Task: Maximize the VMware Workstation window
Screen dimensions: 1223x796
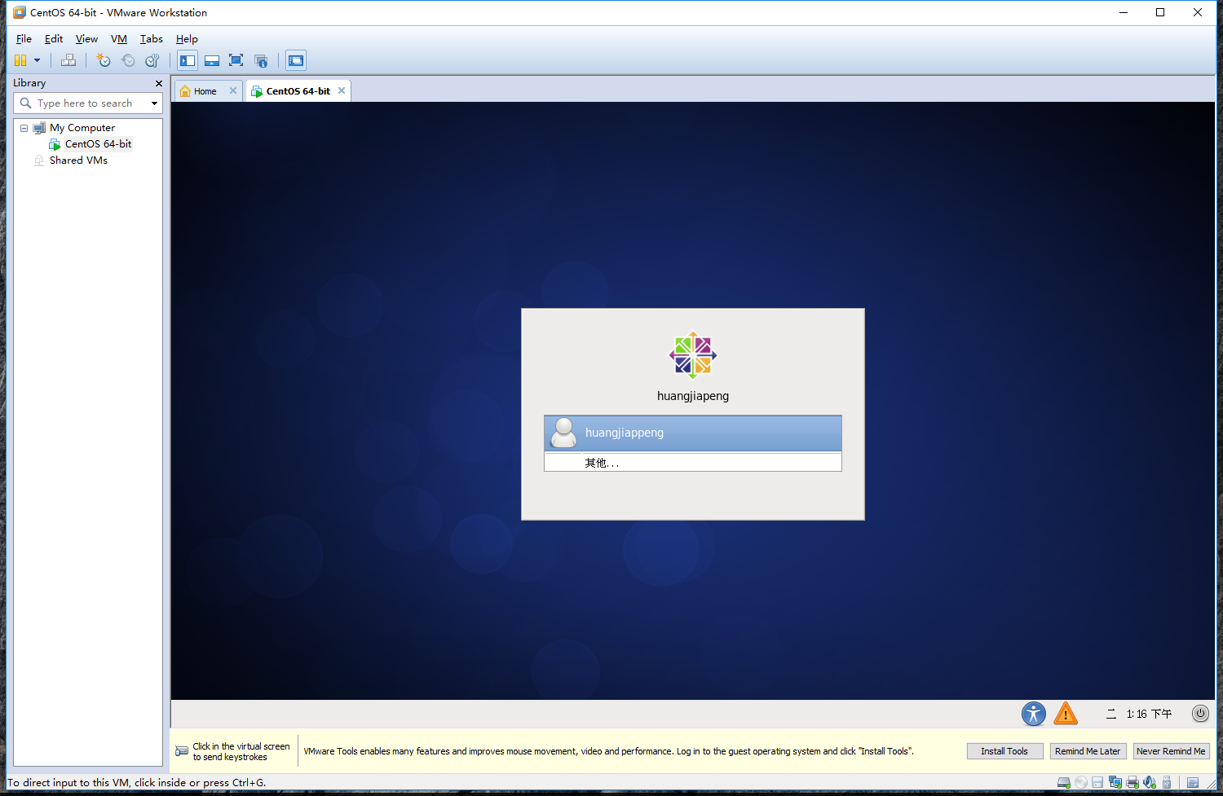Action: click(1160, 12)
